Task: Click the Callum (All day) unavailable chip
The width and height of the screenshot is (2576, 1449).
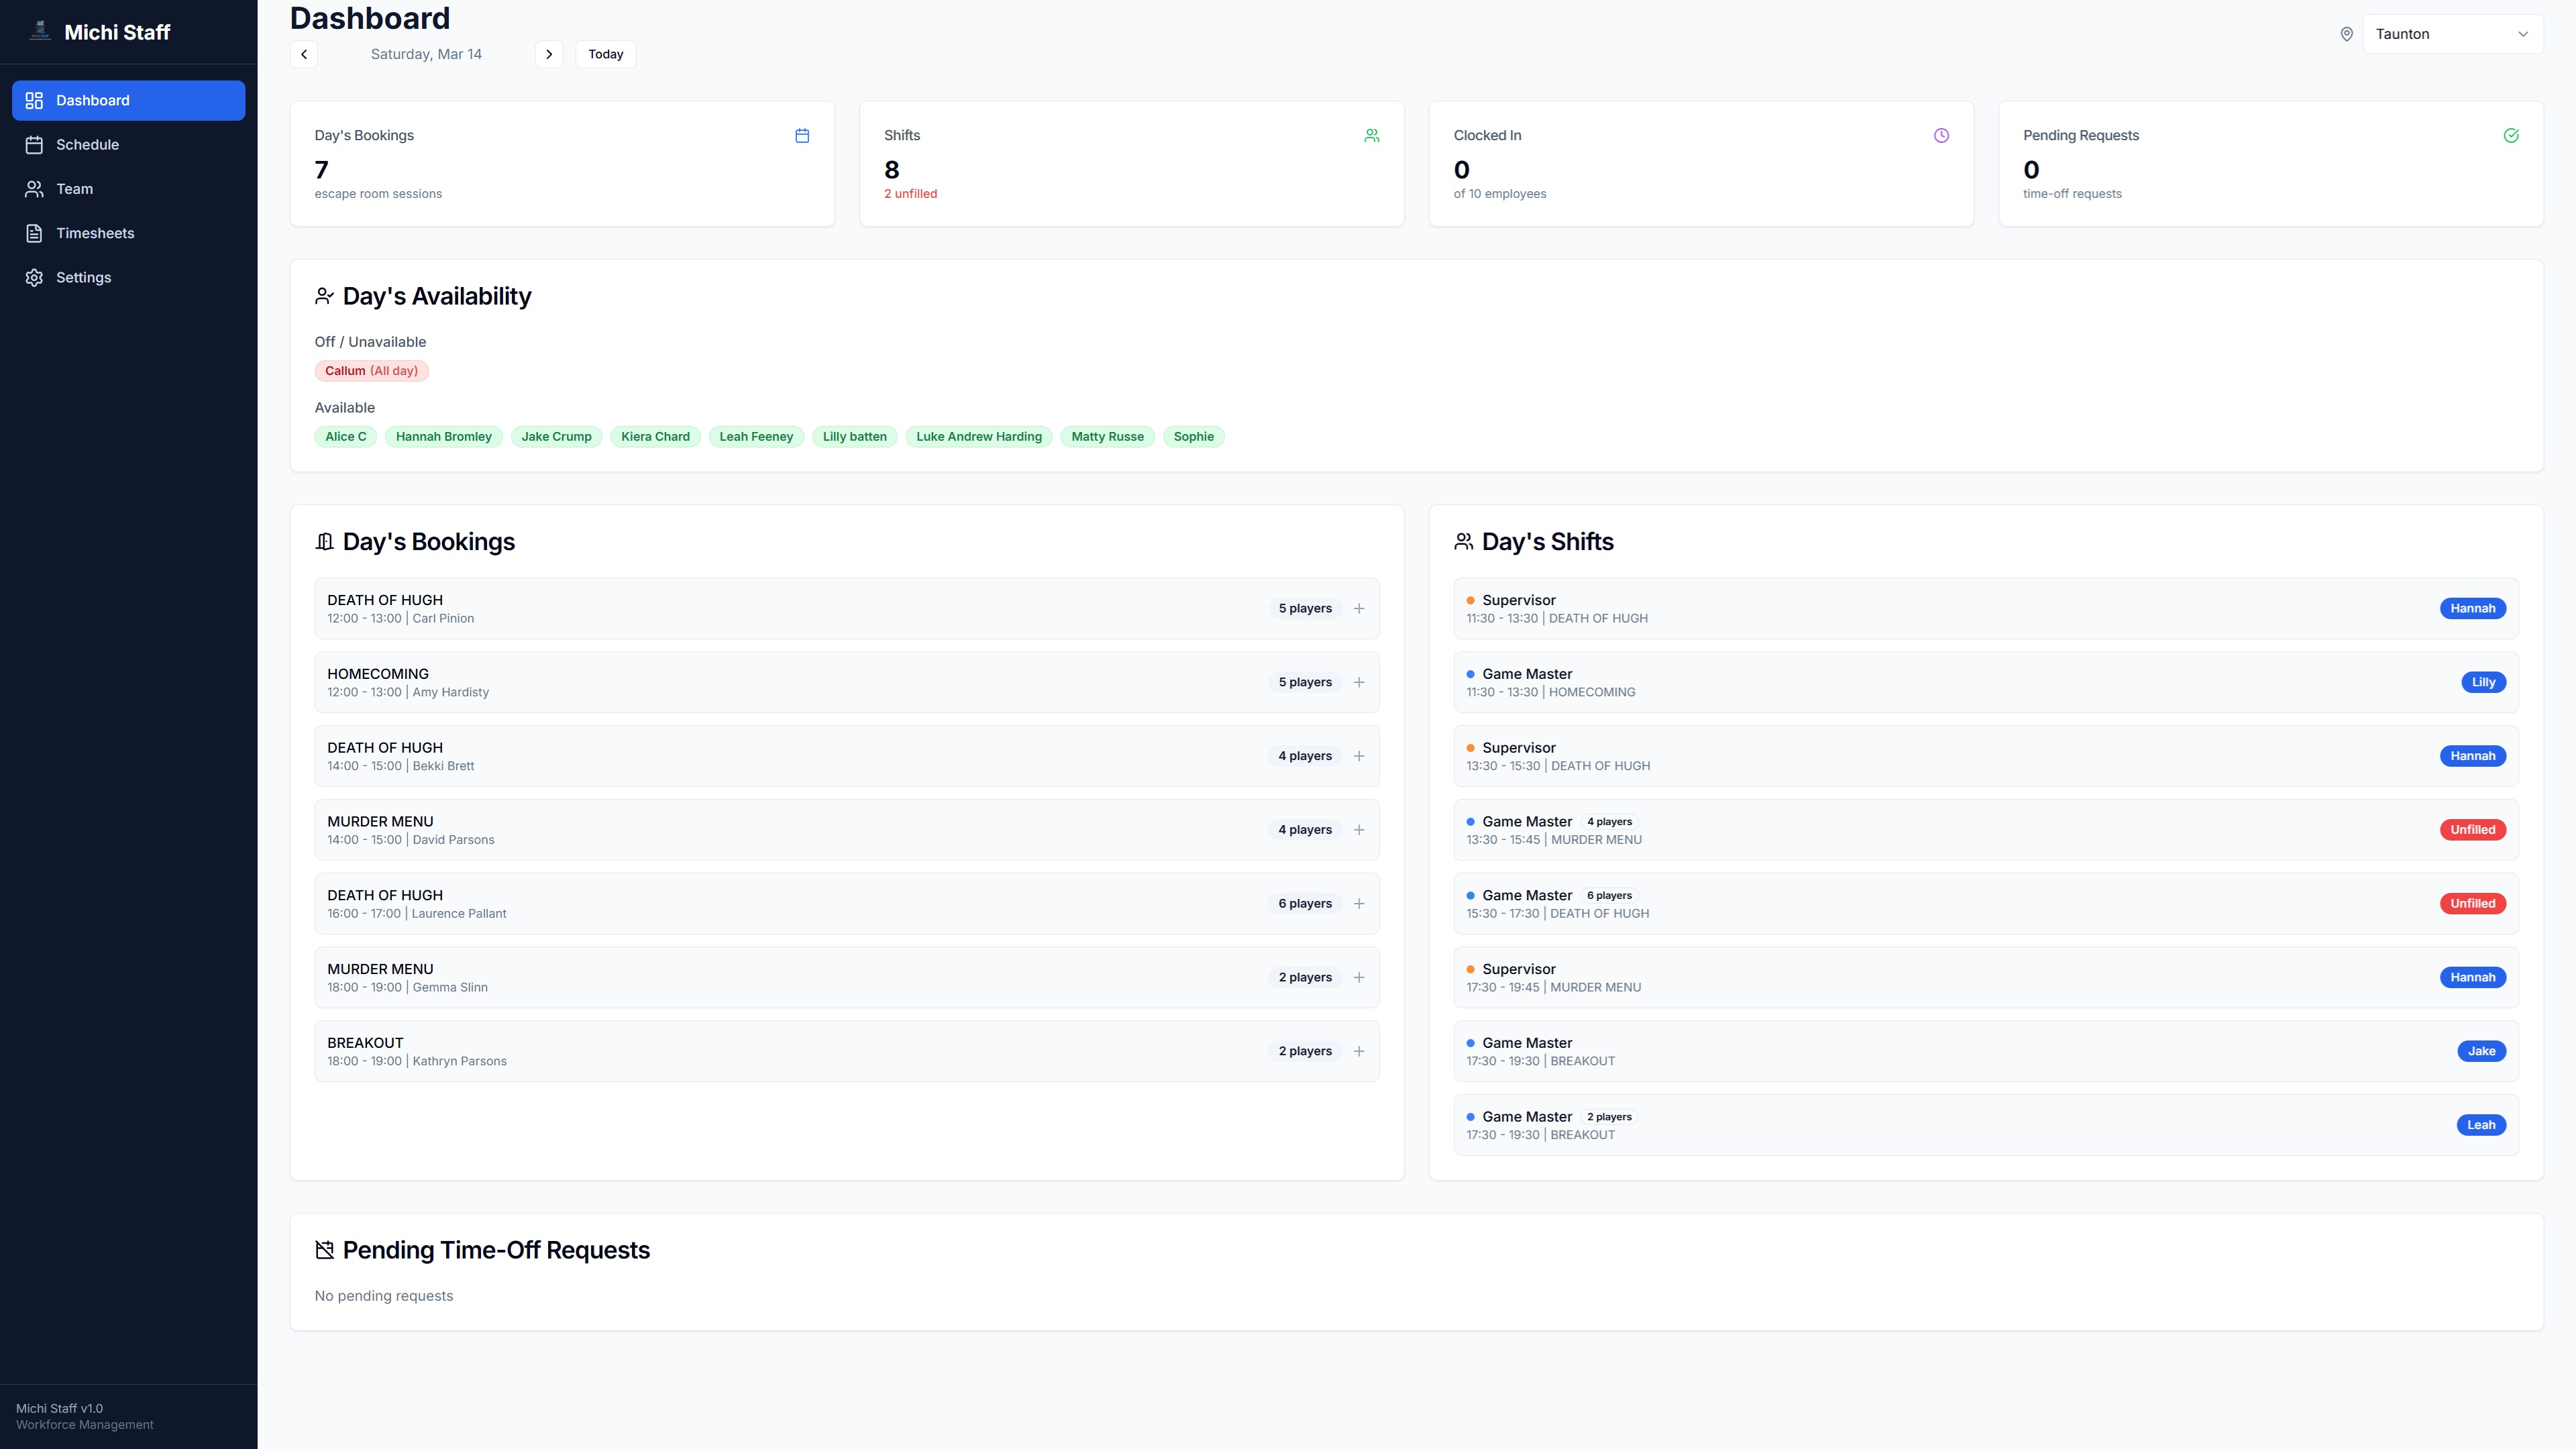Action: [x=371, y=370]
